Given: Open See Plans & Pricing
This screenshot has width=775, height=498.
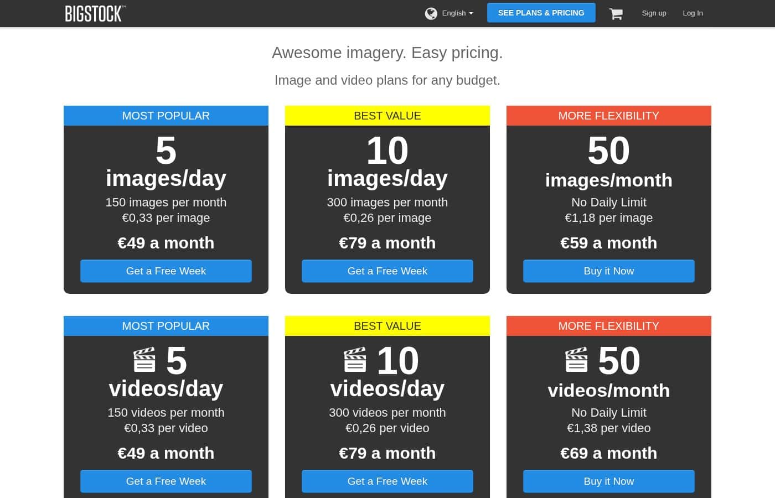Looking at the screenshot, I should (541, 13).
